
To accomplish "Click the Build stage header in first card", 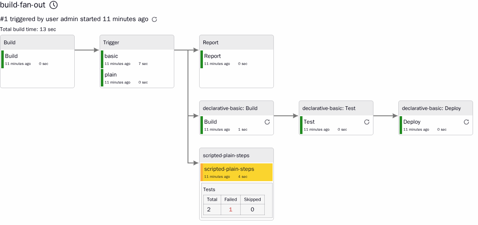I will [37, 42].
